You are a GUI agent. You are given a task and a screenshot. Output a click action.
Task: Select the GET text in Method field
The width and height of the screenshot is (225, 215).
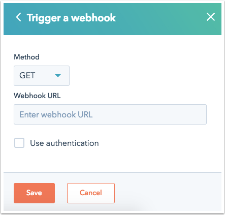(x=27, y=75)
